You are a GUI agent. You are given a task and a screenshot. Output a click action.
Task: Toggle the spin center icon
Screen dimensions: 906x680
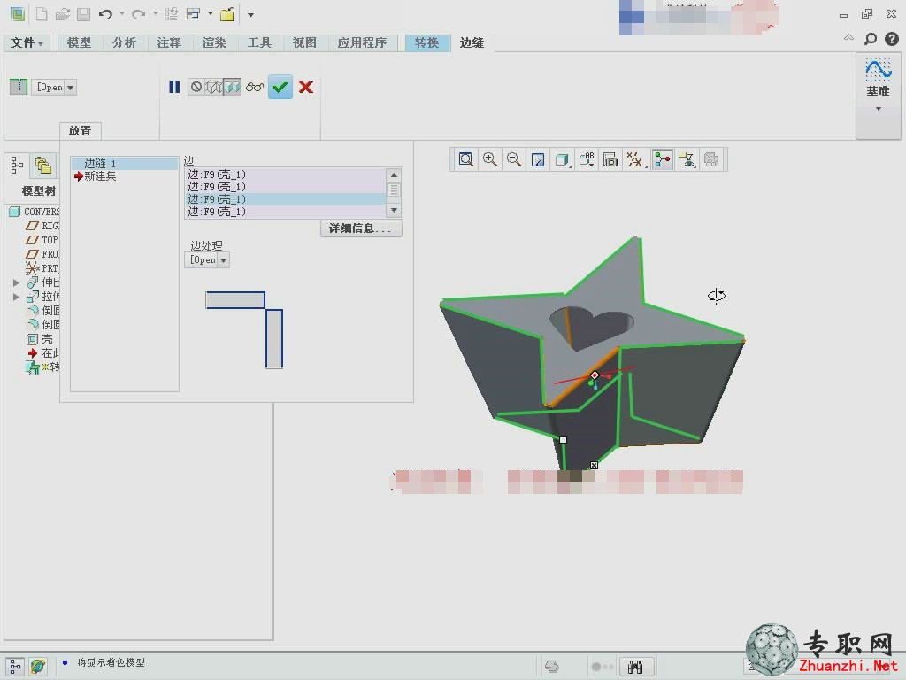pos(663,159)
